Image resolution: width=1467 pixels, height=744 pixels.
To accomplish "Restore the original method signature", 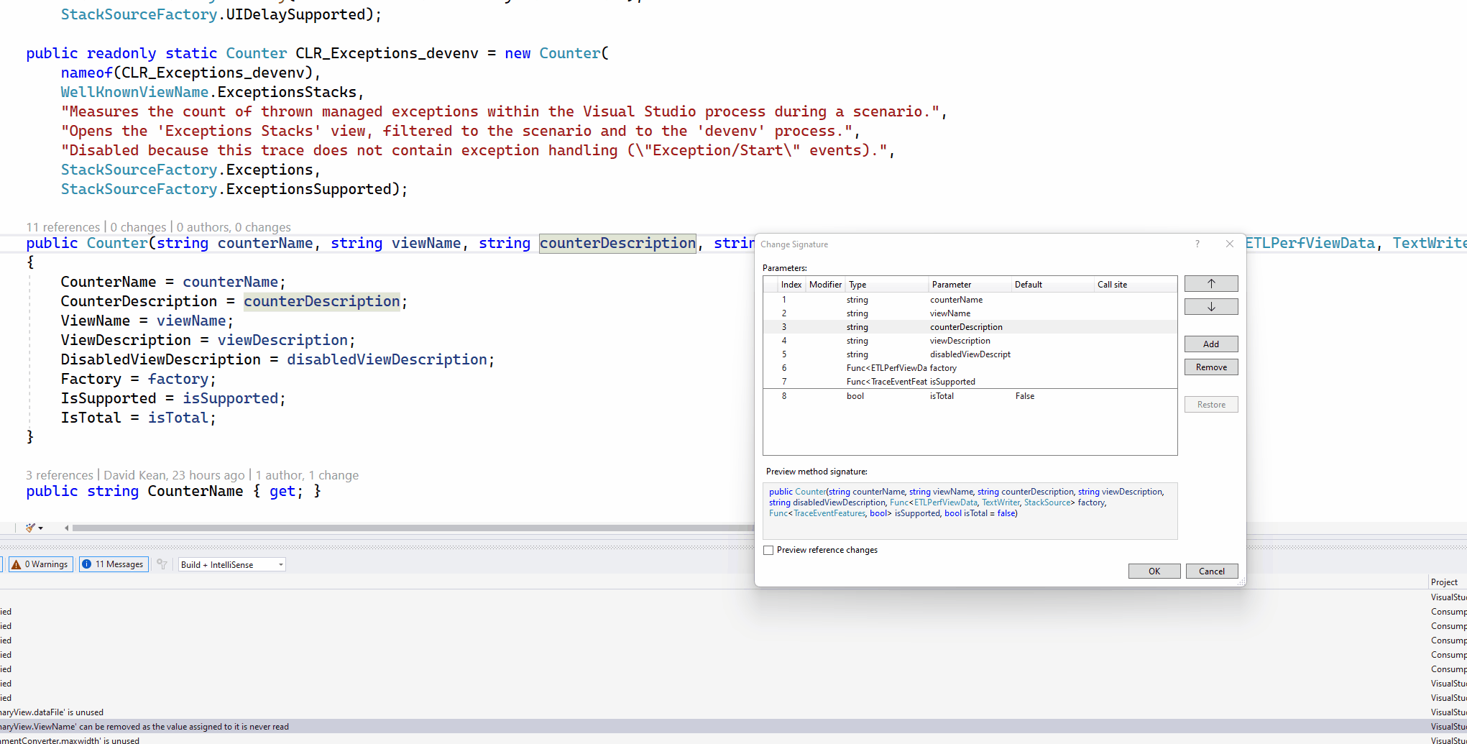I will tap(1210, 404).
